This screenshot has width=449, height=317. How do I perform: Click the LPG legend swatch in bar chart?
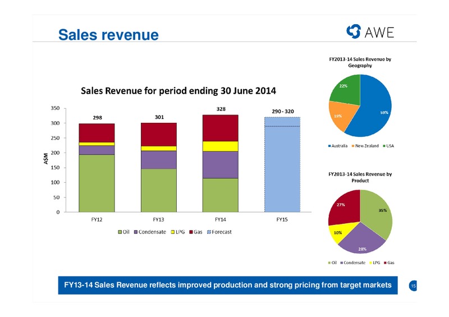click(x=173, y=232)
